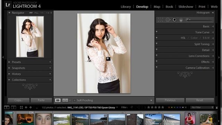The image size is (222, 125).
Task: Add a new collection with plus icon
Action: 50,80
